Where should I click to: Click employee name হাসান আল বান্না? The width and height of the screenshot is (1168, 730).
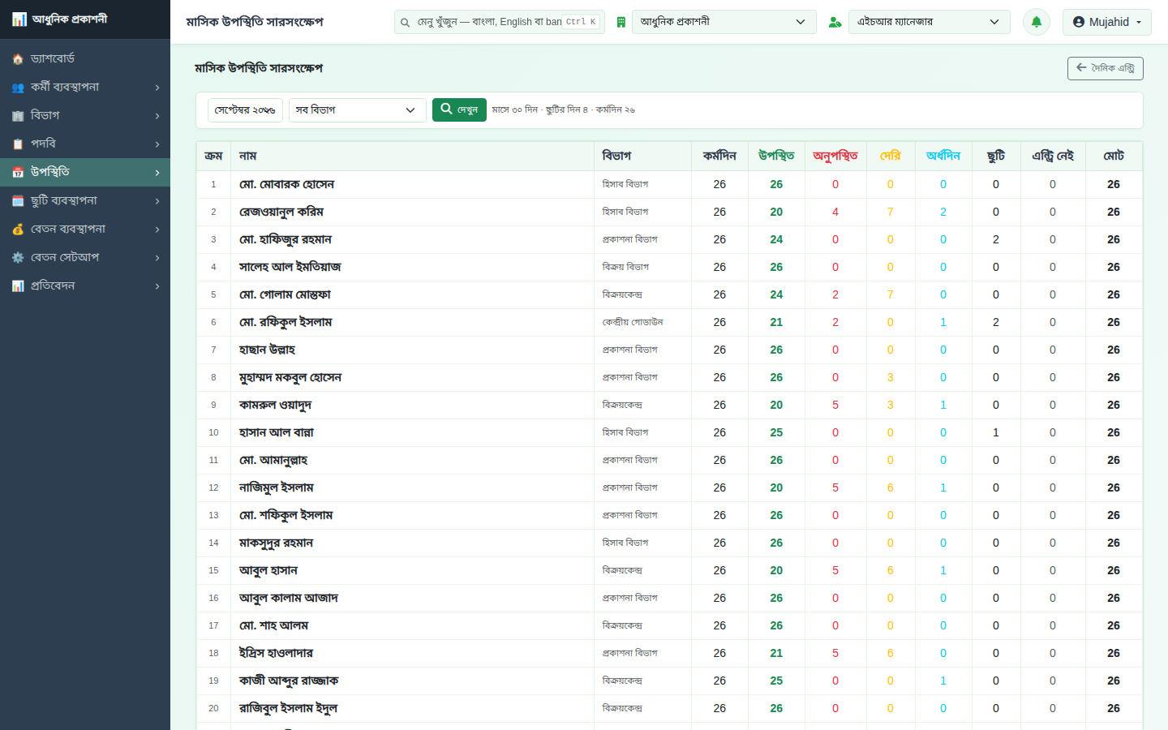pyautogui.click(x=277, y=432)
